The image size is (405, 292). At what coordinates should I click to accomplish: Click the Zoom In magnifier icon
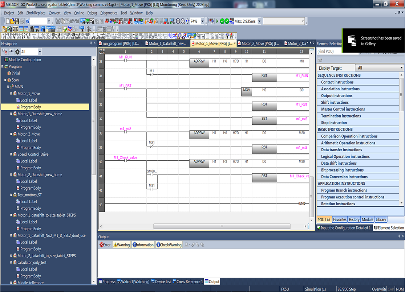177,21
